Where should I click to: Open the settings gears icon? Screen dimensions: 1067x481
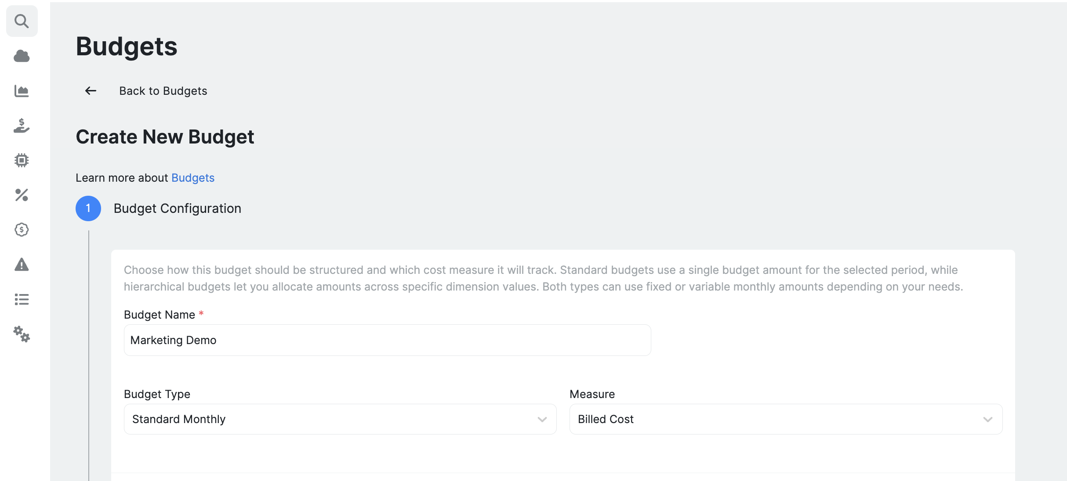(x=22, y=335)
